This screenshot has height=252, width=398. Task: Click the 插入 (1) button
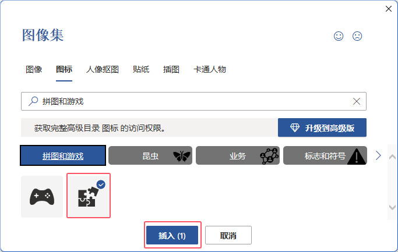(172, 235)
